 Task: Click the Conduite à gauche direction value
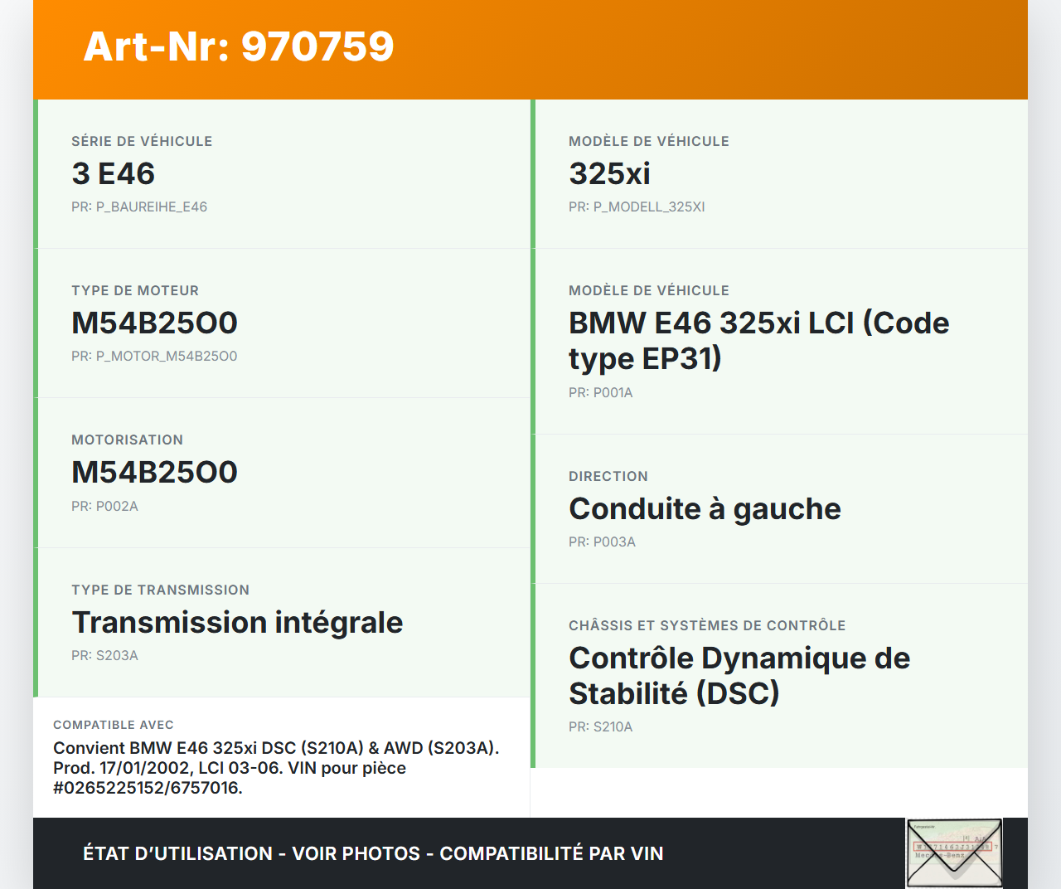pos(705,509)
